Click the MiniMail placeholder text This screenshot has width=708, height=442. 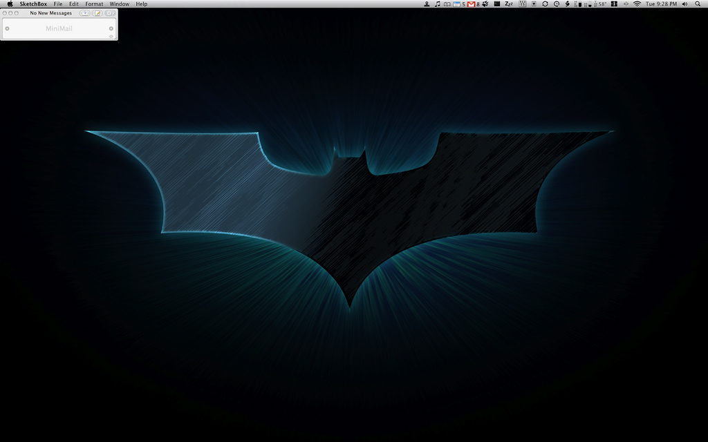tap(59, 28)
